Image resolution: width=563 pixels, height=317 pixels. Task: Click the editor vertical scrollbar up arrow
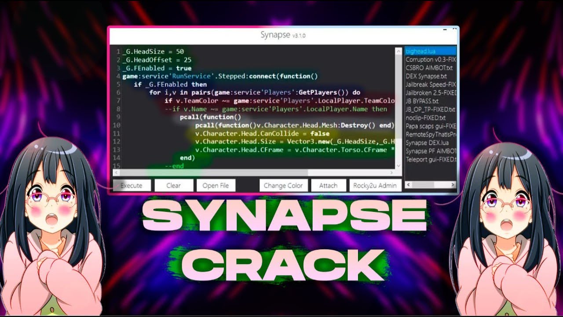point(398,51)
